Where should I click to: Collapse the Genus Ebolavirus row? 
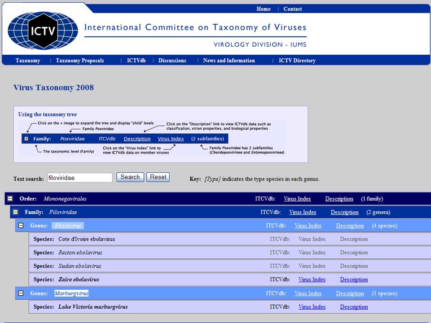coord(21,225)
